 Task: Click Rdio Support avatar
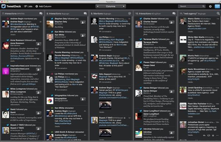pyautogui.click(x=94, y=77)
